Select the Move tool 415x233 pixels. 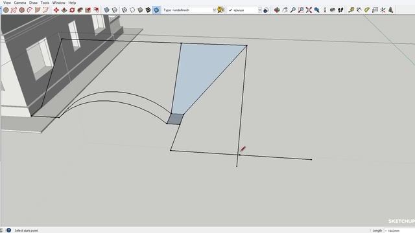(56, 10)
